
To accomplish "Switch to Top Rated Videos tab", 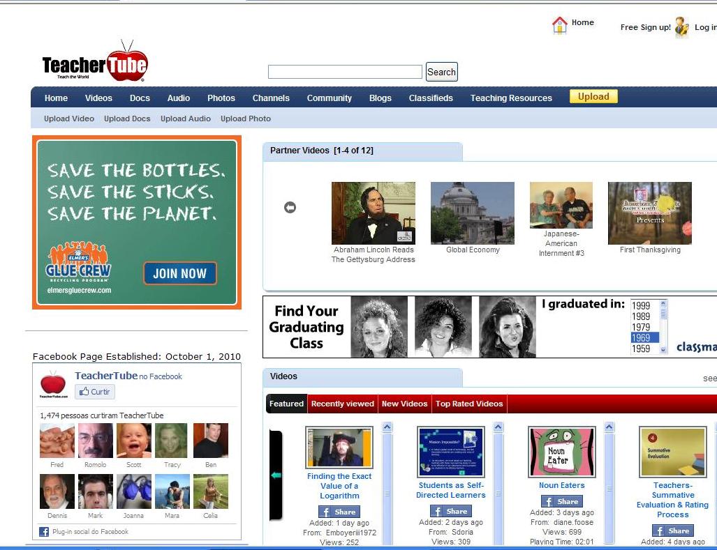I will tap(469, 404).
